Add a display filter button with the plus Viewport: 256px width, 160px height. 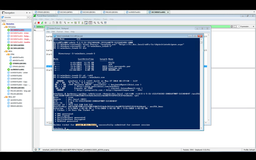tap(253, 26)
